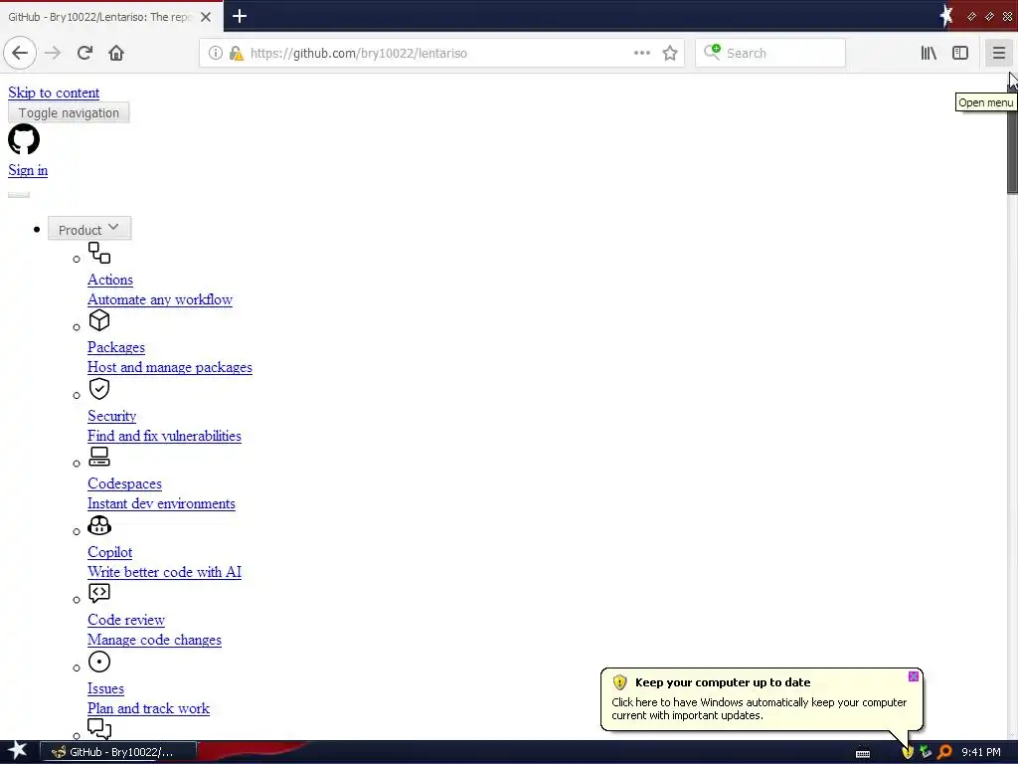Image resolution: width=1018 pixels, height=764 pixels.
Task: Click the discussions speech bubbles icon
Action: tap(99, 729)
